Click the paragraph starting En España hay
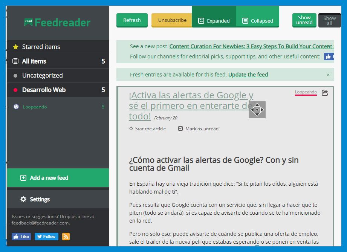This screenshot has width=347, height=252. (x=223, y=188)
